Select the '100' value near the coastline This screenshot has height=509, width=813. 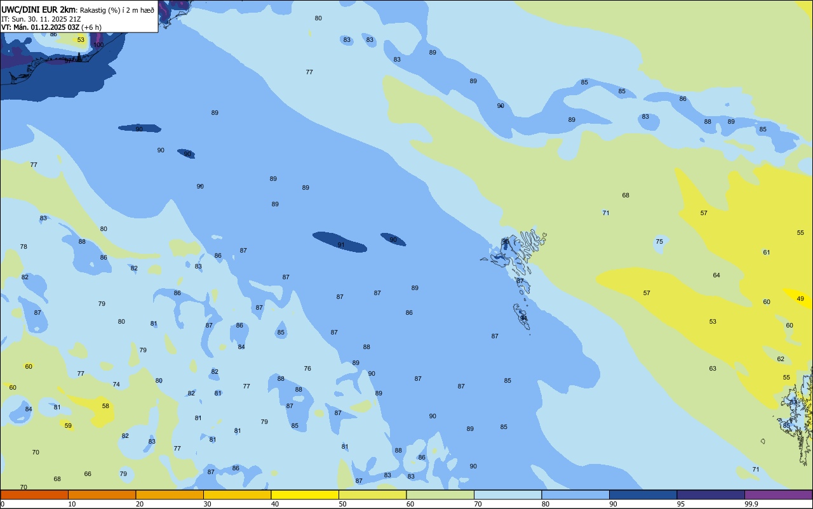click(x=98, y=45)
